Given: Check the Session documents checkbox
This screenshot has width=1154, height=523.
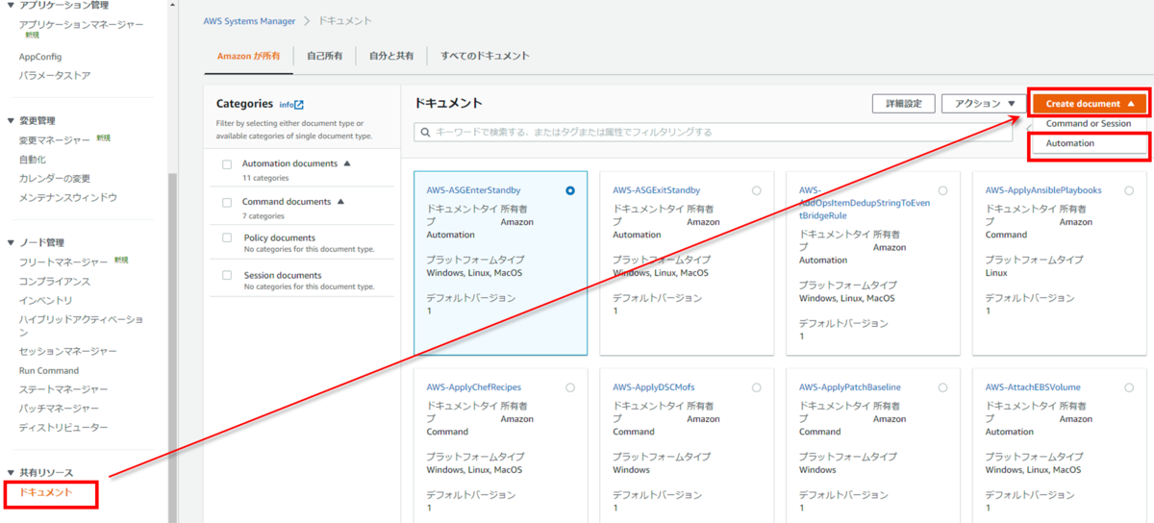Looking at the screenshot, I should pos(227,276).
